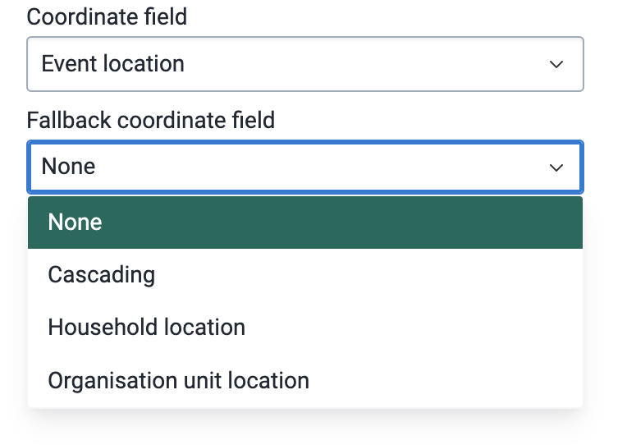Select Organisation unit location option
The image size is (627, 445).
point(305,381)
